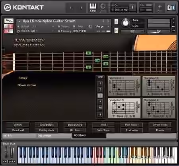Open the View plus icon in header

tap(160, 8)
